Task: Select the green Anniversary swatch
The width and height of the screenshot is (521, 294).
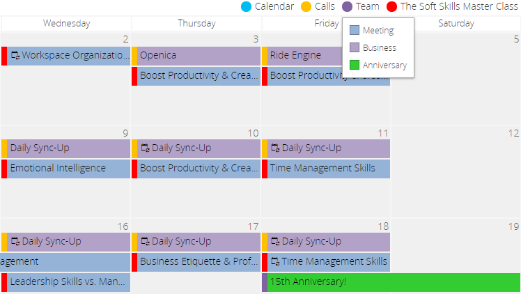Action: [x=355, y=65]
